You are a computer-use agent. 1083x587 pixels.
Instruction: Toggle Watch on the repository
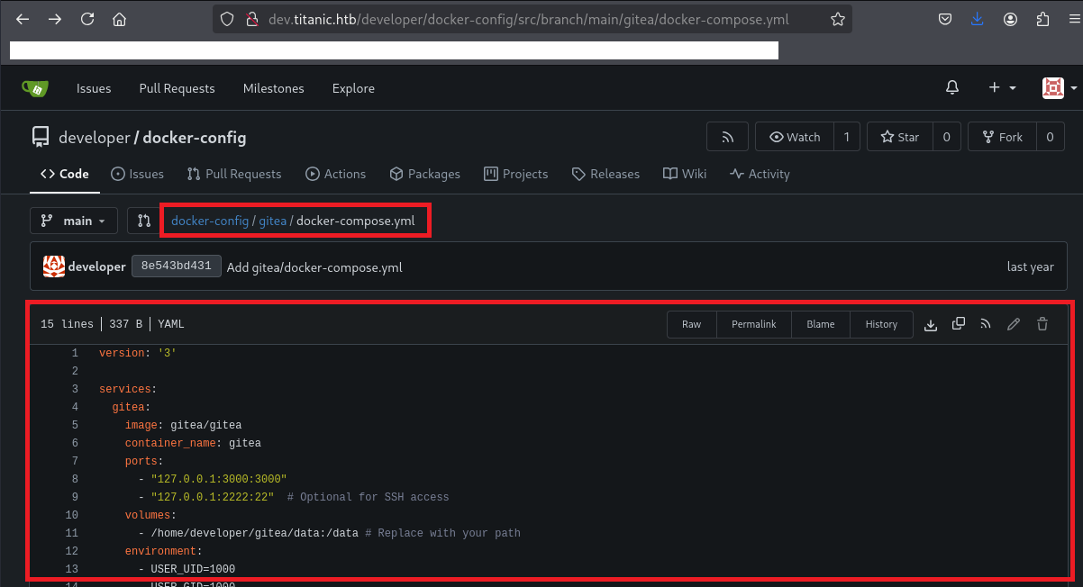tap(795, 137)
